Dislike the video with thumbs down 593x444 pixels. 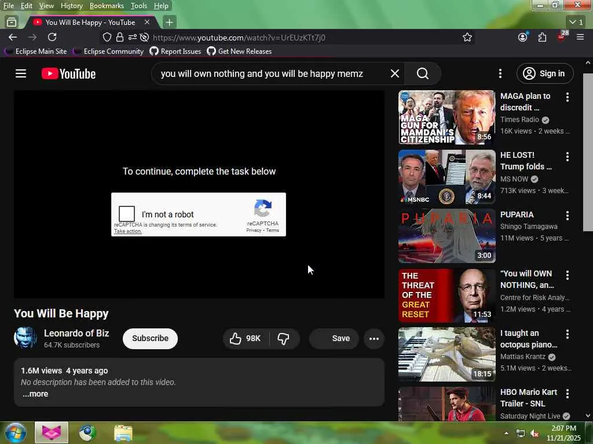(284, 338)
